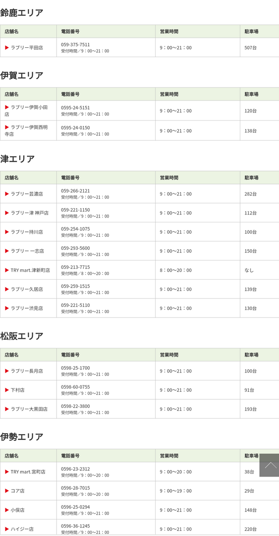The height and width of the screenshot is (536, 279).
Task: Click red arrow beside ラブリー伊賀小田店
Action: pyautogui.click(x=7, y=107)
